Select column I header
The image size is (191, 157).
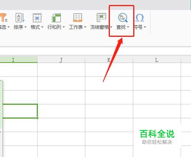click(19, 59)
